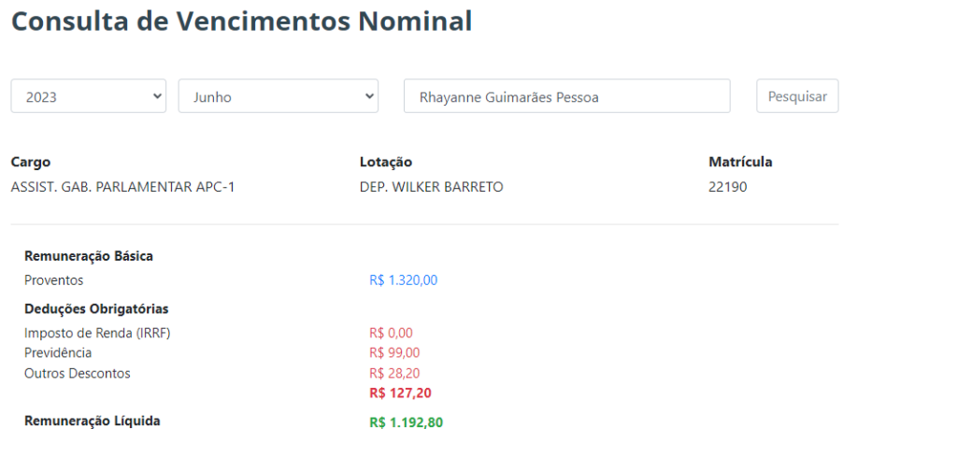Open the year dropdown showing 2023
Image resolution: width=957 pixels, height=472 pixels.
click(88, 96)
